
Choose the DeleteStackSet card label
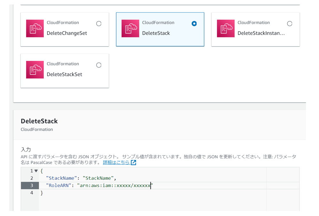[x=64, y=74]
